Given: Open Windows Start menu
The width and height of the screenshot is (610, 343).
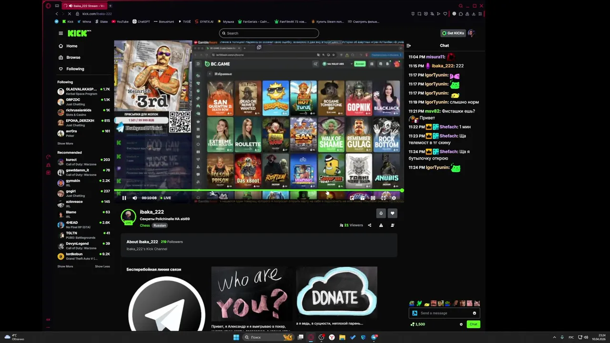Looking at the screenshot, I should click(x=236, y=337).
